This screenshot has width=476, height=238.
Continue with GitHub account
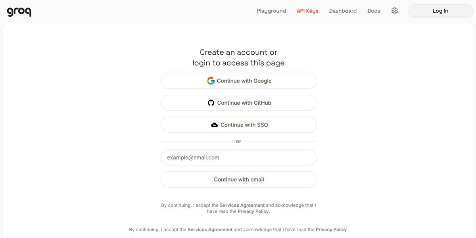click(x=238, y=102)
